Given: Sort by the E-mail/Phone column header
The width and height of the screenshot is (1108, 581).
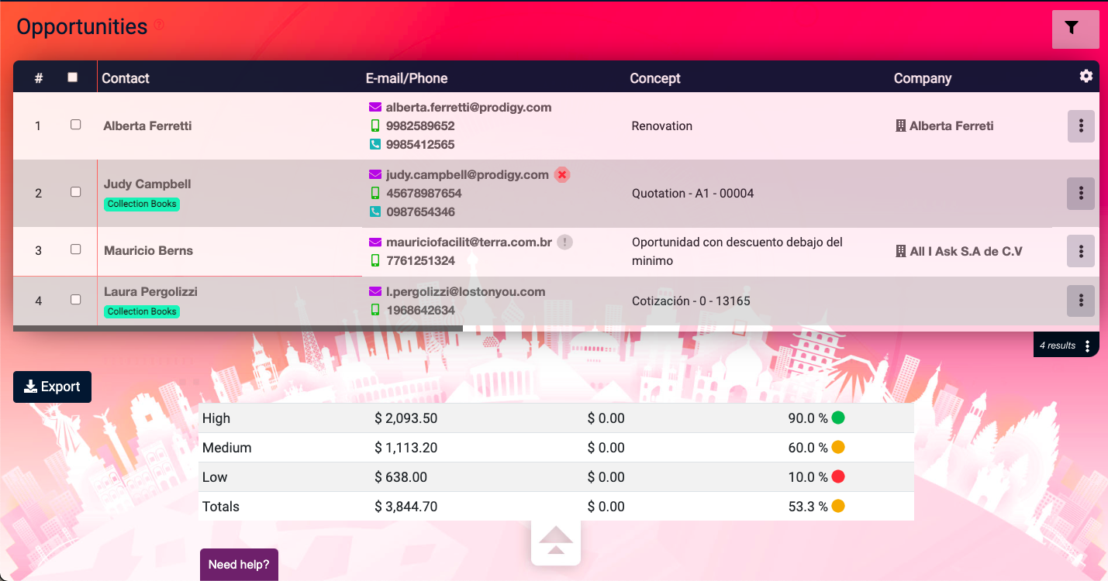Looking at the screenshot, I should (406, 78).
